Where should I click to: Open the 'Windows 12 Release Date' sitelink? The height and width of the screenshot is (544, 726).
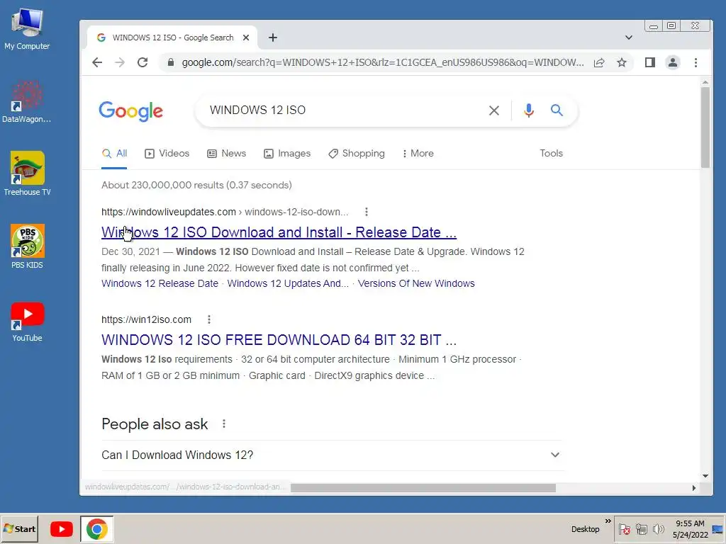[160, 283]
